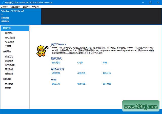View the 第三方库 link
The image size is (162, 114).
point(107,84)
